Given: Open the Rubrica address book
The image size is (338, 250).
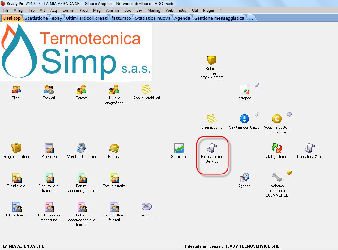Looking at the screenshot, I should pos(114,148).
